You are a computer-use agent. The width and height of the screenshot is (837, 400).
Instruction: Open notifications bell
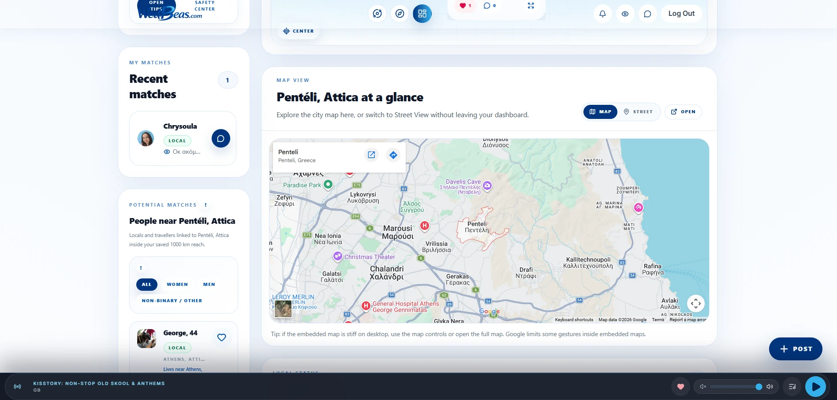click(602, 14)
